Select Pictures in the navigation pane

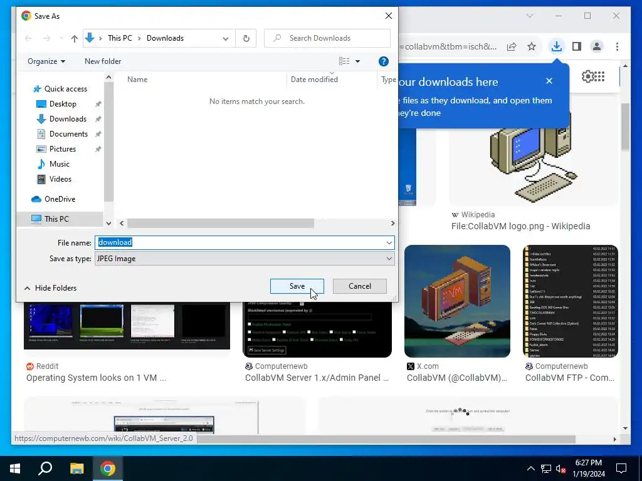pyautogui.click(x=63, y=149)
